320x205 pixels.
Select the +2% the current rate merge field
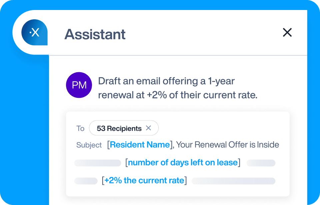[x=144, y=181]
